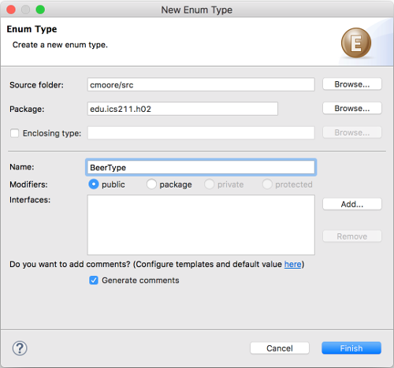Add an interface with the Add button
Screen dimensions: 394x368
point(352,204)
